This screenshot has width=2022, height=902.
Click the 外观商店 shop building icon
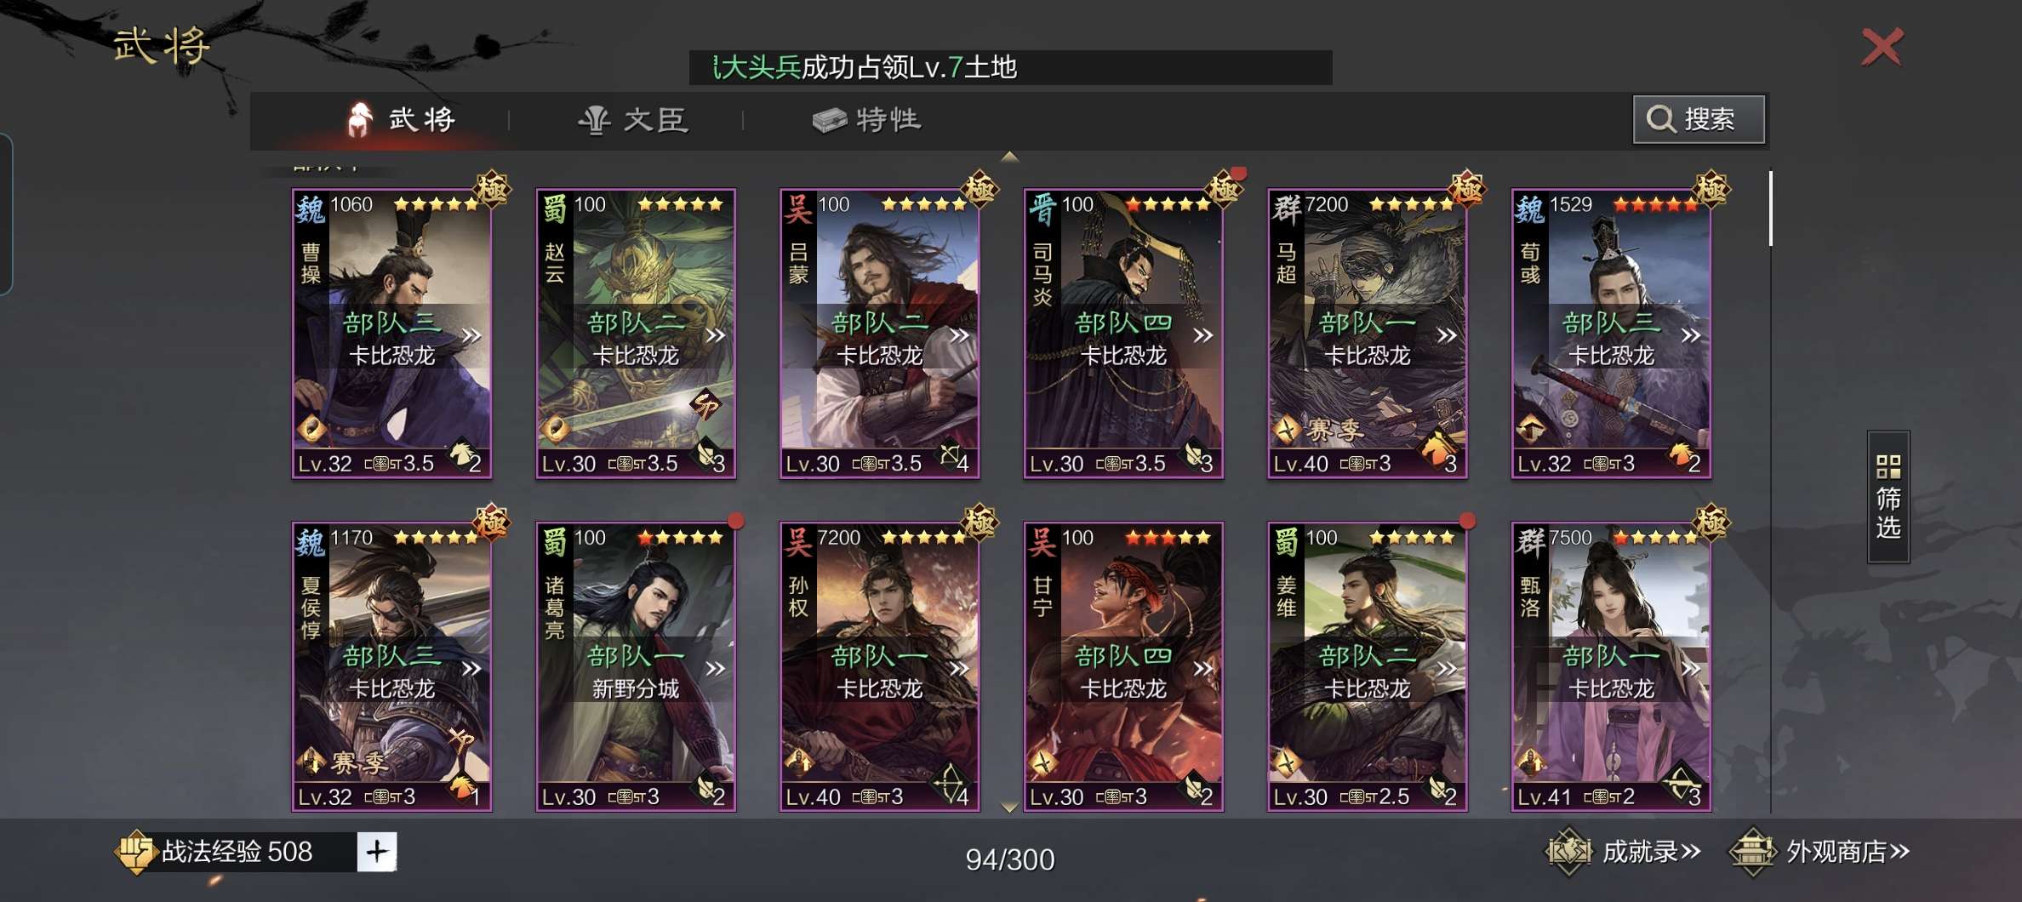pyautogui.click(x=1753, y=851)
